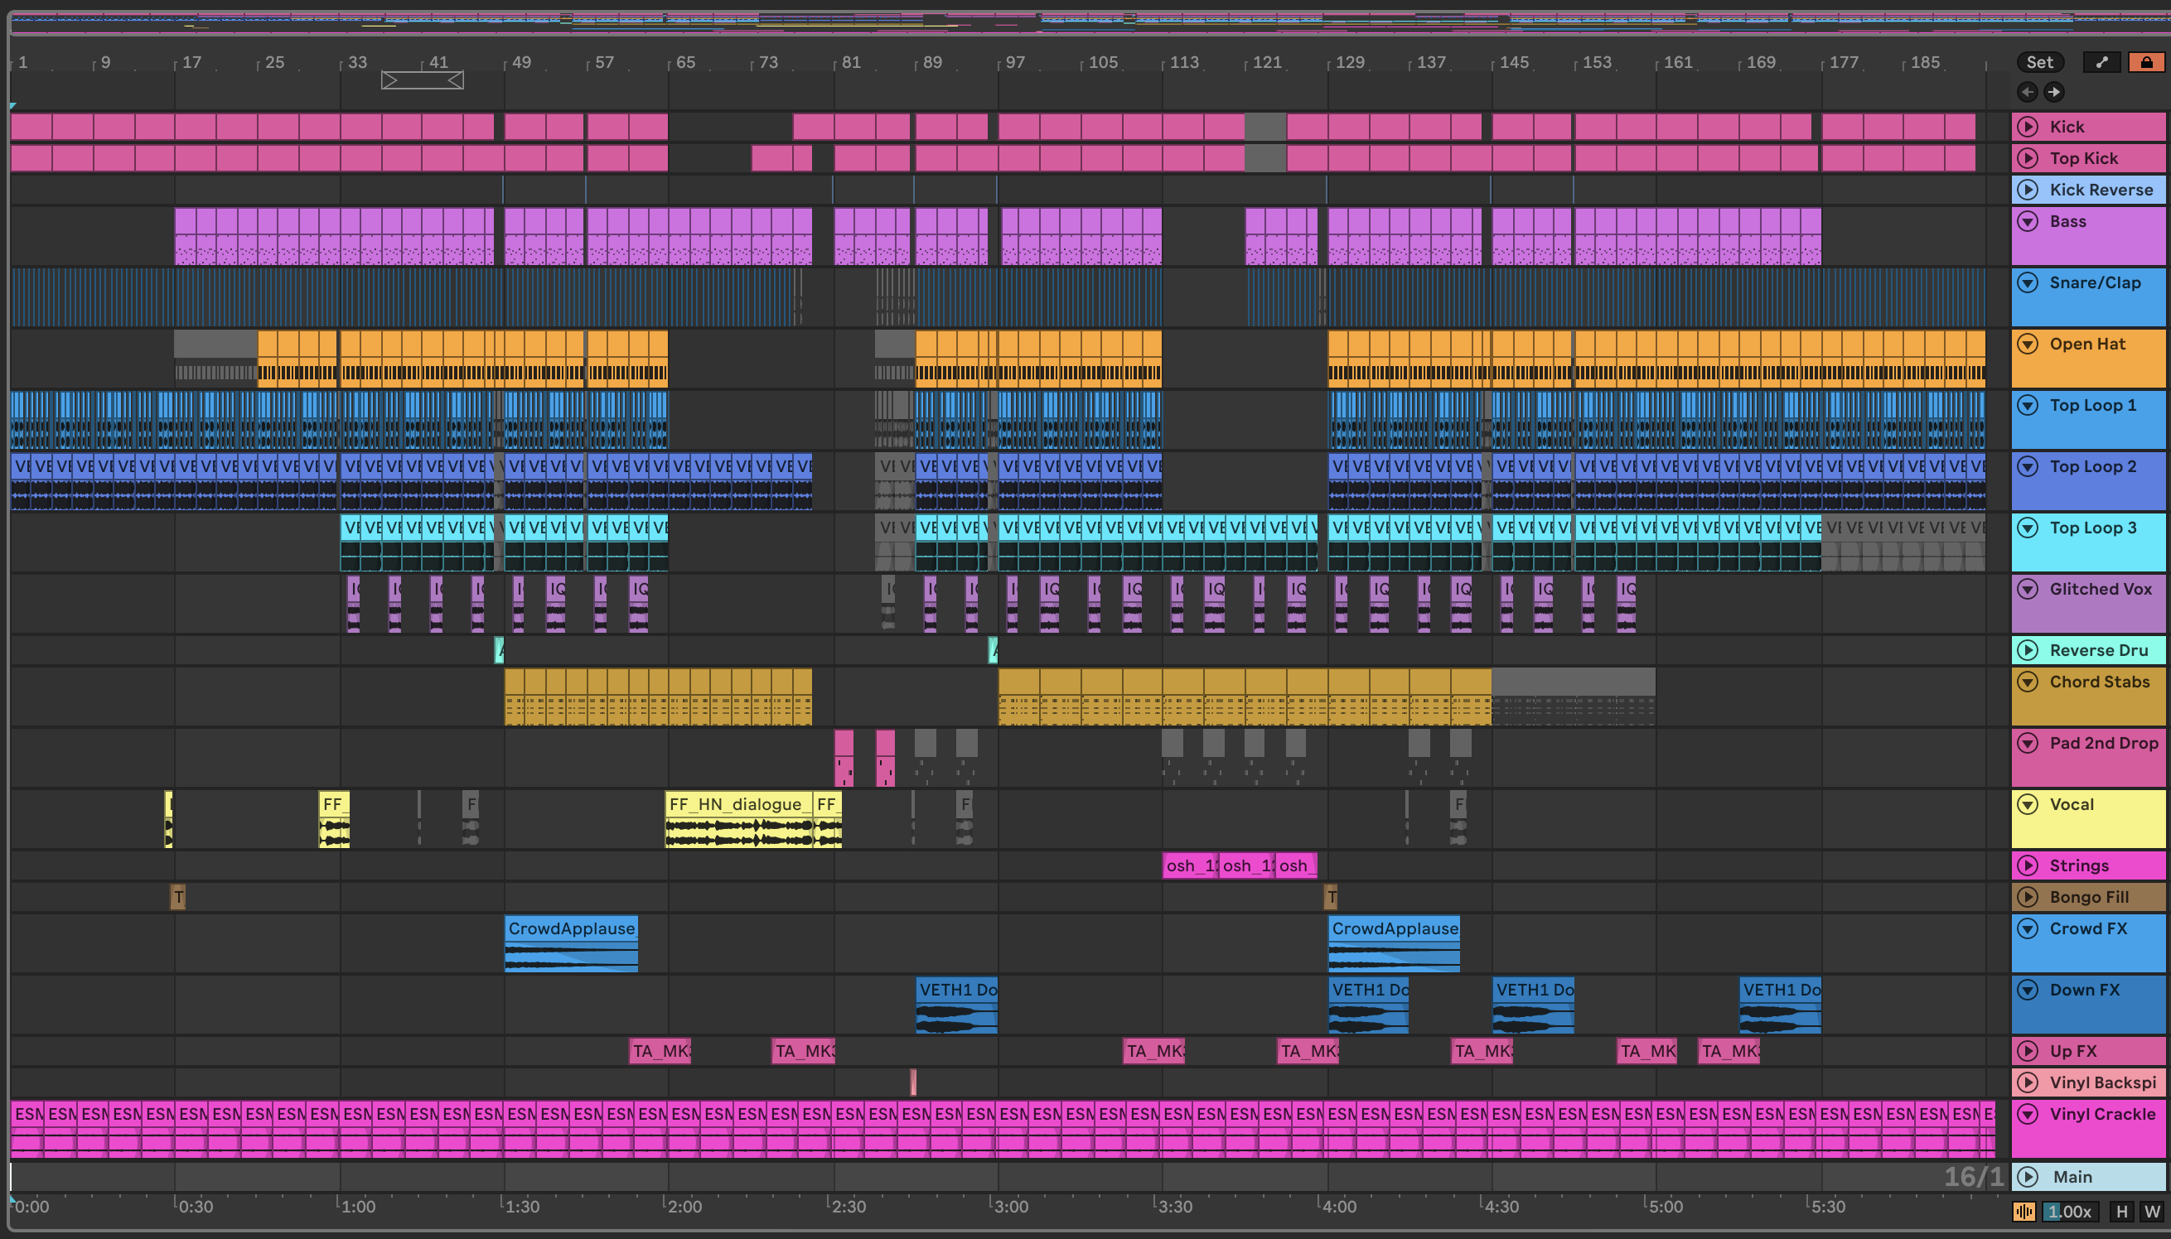
Task: Click the Top Loop 3 track name
Action: (x=2092, y=528)
